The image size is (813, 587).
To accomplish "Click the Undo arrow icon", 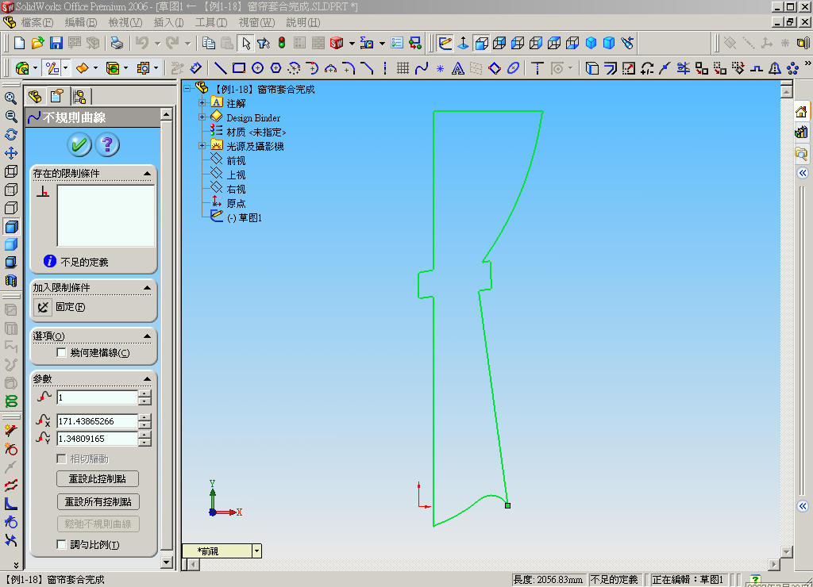I will [x=142, y=43].
